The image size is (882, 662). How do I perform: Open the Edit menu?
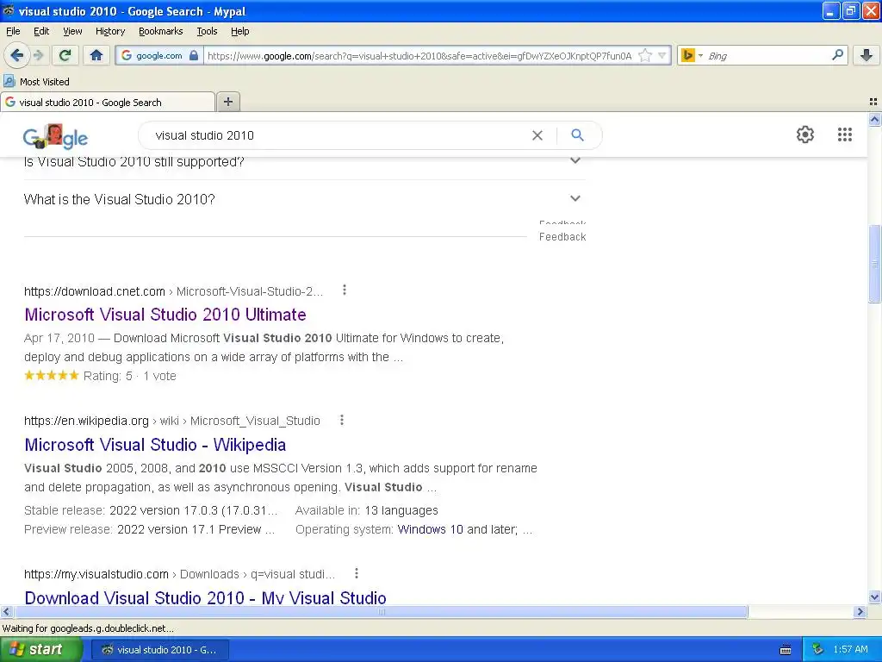coord(41,31)
